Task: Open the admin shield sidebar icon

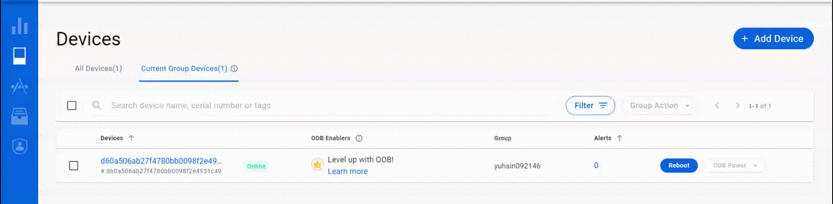Action: (20, 146)
